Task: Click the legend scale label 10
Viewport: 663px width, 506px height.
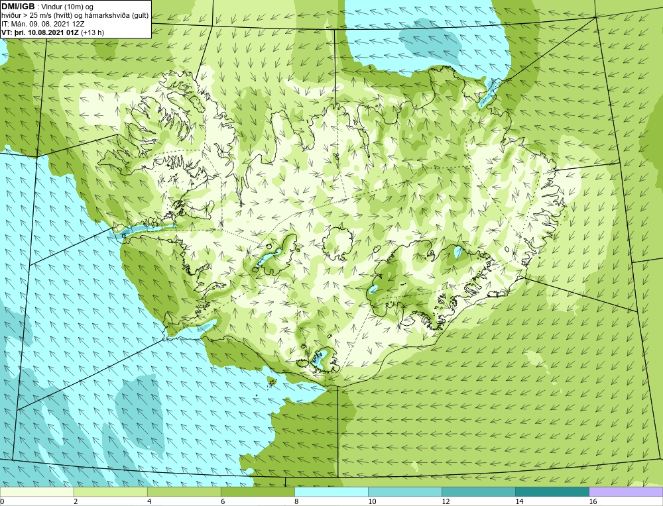Action: 372,501
